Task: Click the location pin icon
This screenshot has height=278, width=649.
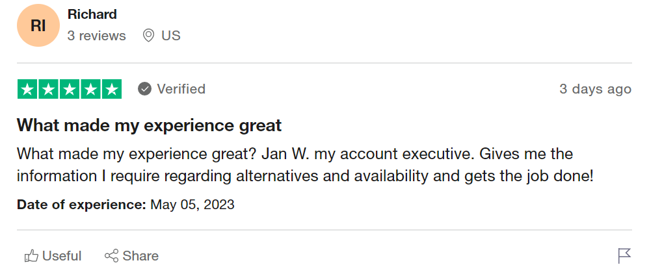Action: point(148,36)
